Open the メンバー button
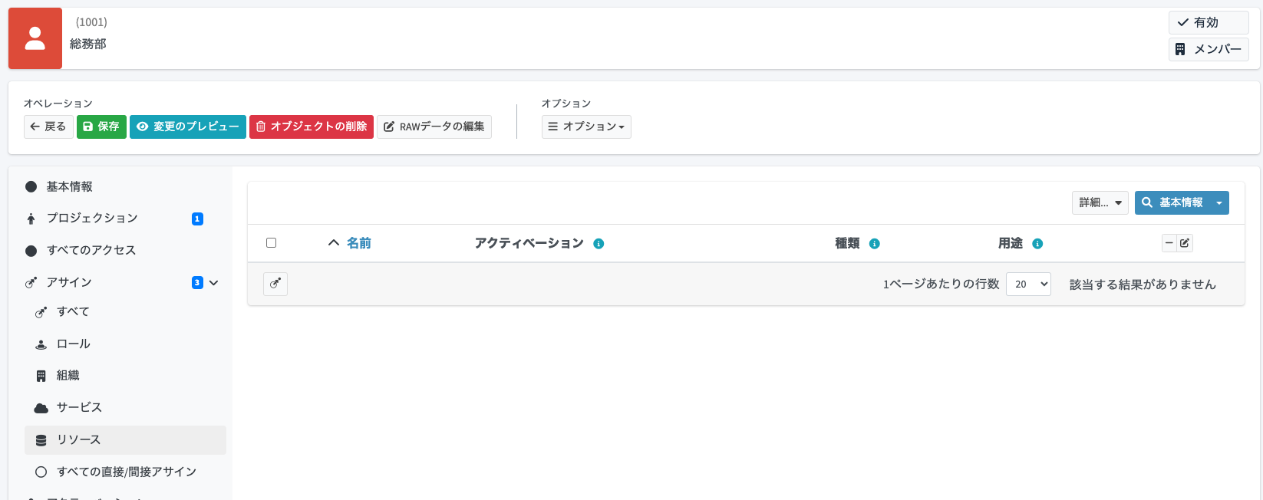1263x500 pixels. 1209,49
